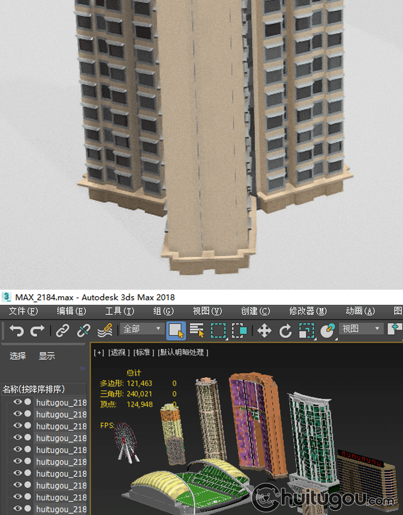
Task: Open the [默认明暗处理] viewport shading menu
Action: point(183,352)
